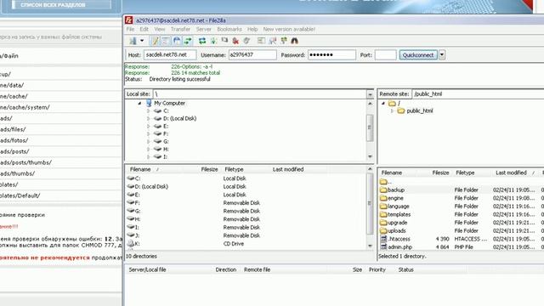Image resolution: width=544 pixels, height=306 pixels.
Task: Expand the public_html remote tree node
Action: click(x=392, y=111)
